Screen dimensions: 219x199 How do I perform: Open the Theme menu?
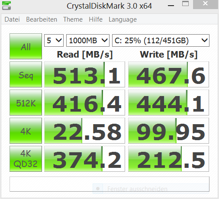[73, 19]
